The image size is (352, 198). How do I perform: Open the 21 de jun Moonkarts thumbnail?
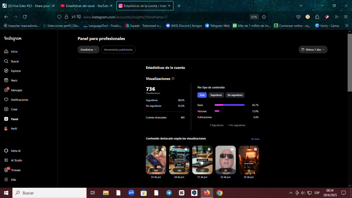coord(202,160)
